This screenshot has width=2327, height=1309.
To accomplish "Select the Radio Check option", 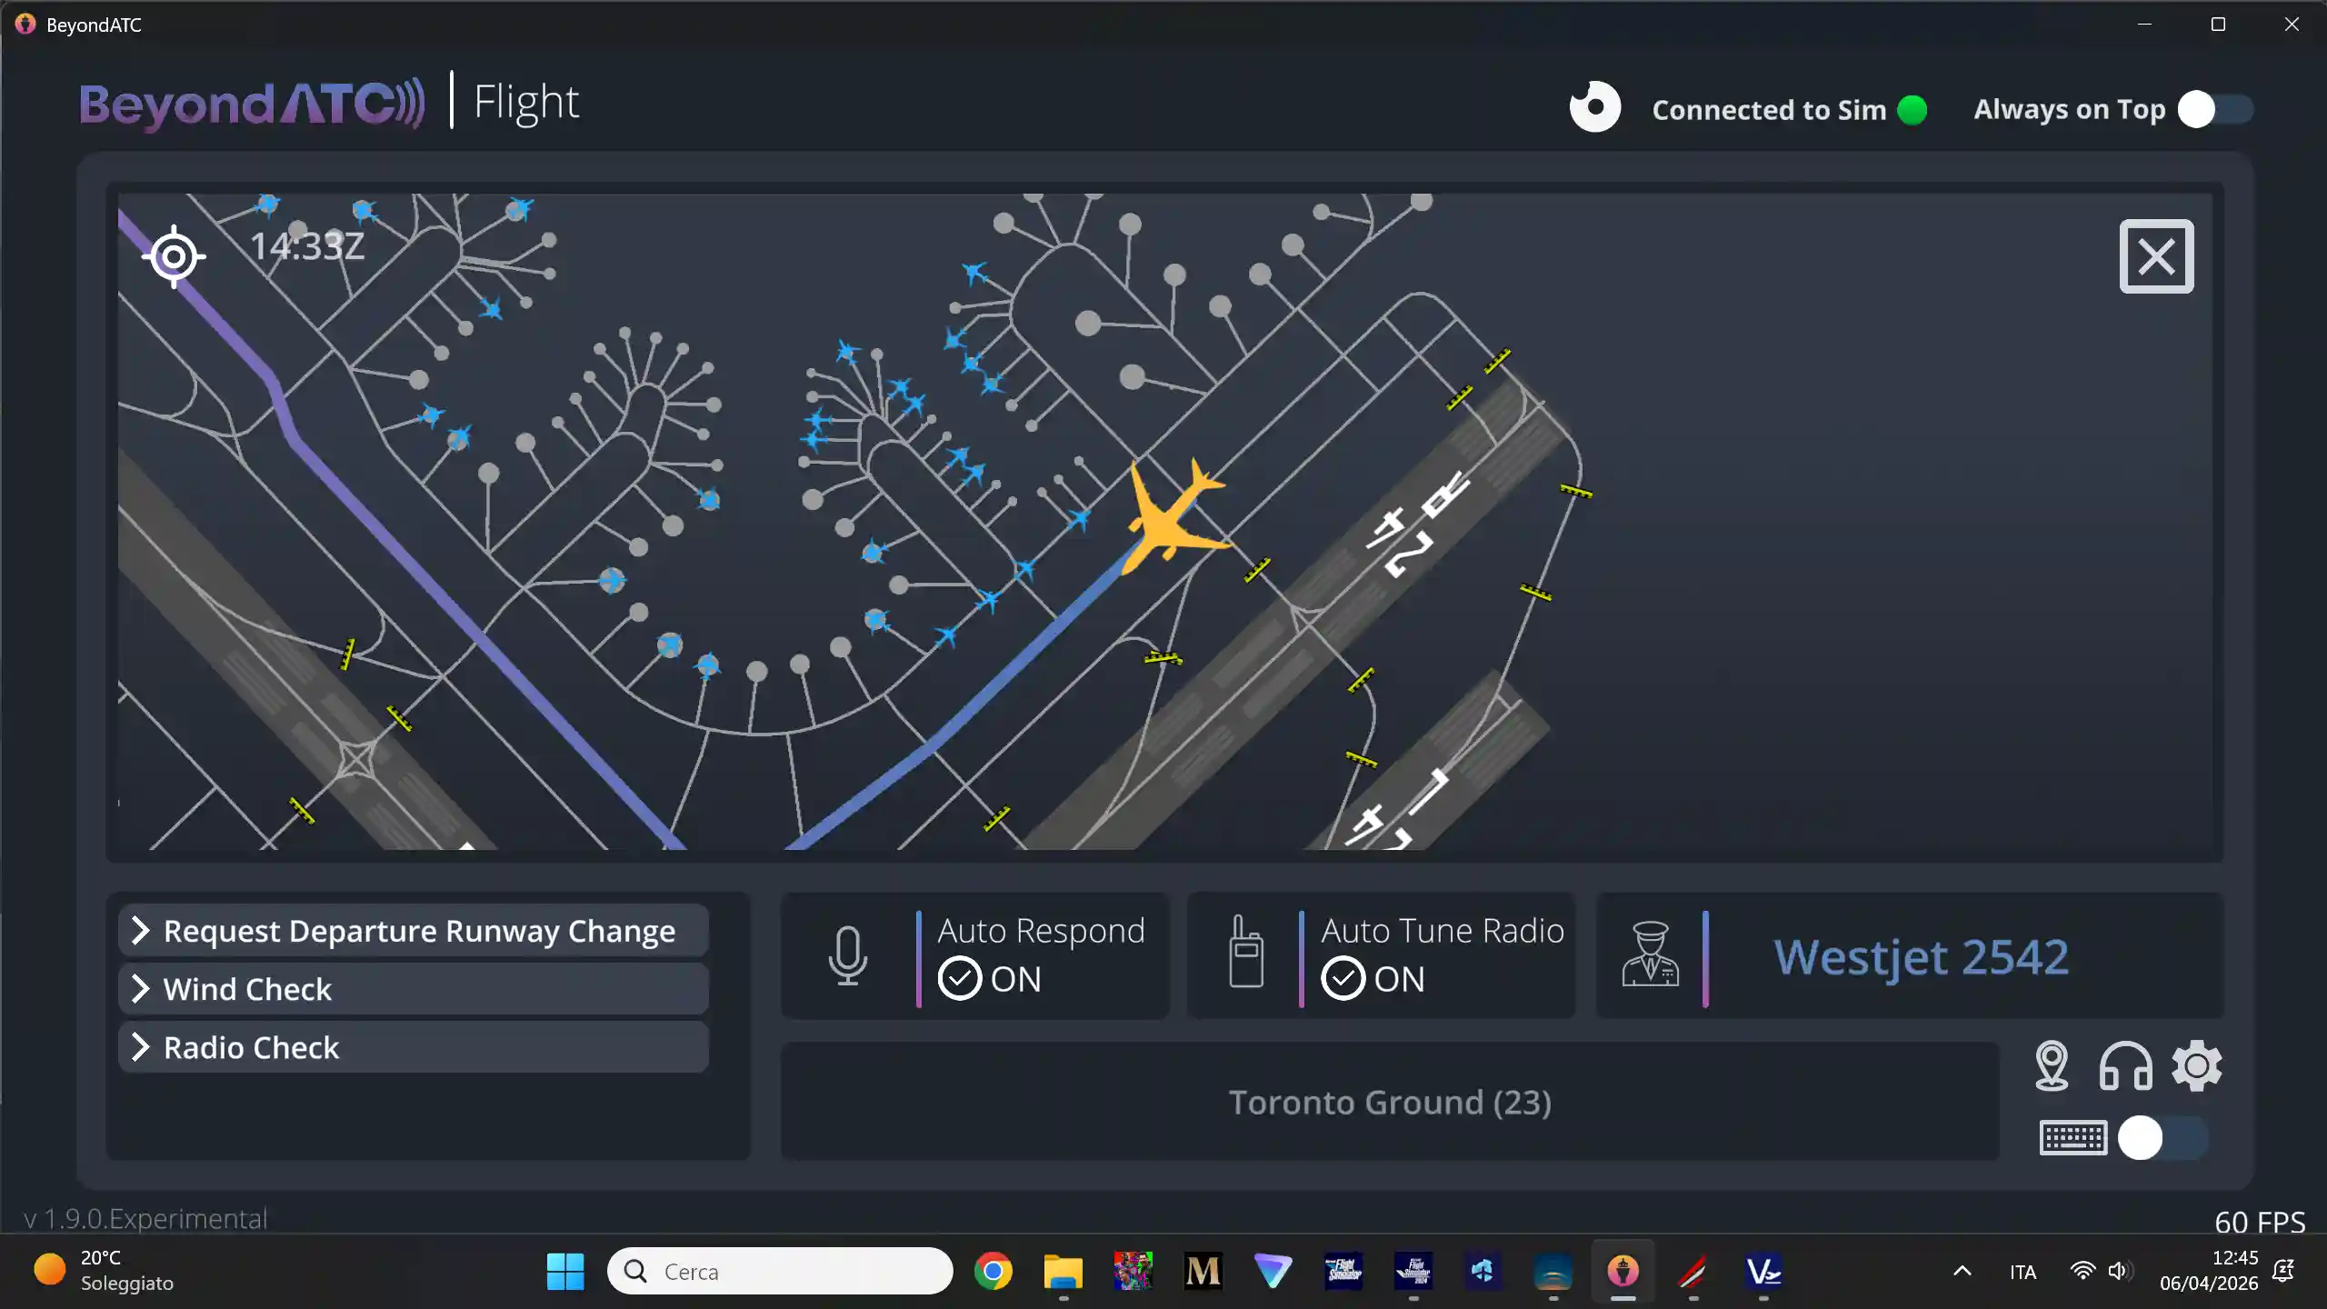I will tap(414, 1047).
